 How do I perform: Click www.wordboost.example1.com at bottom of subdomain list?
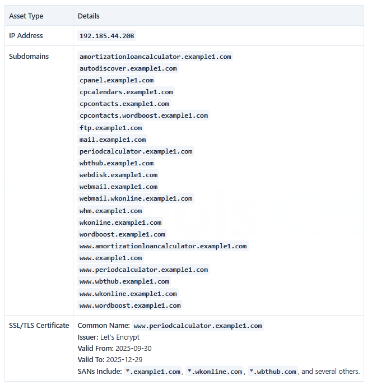click(x=130, y=305)
